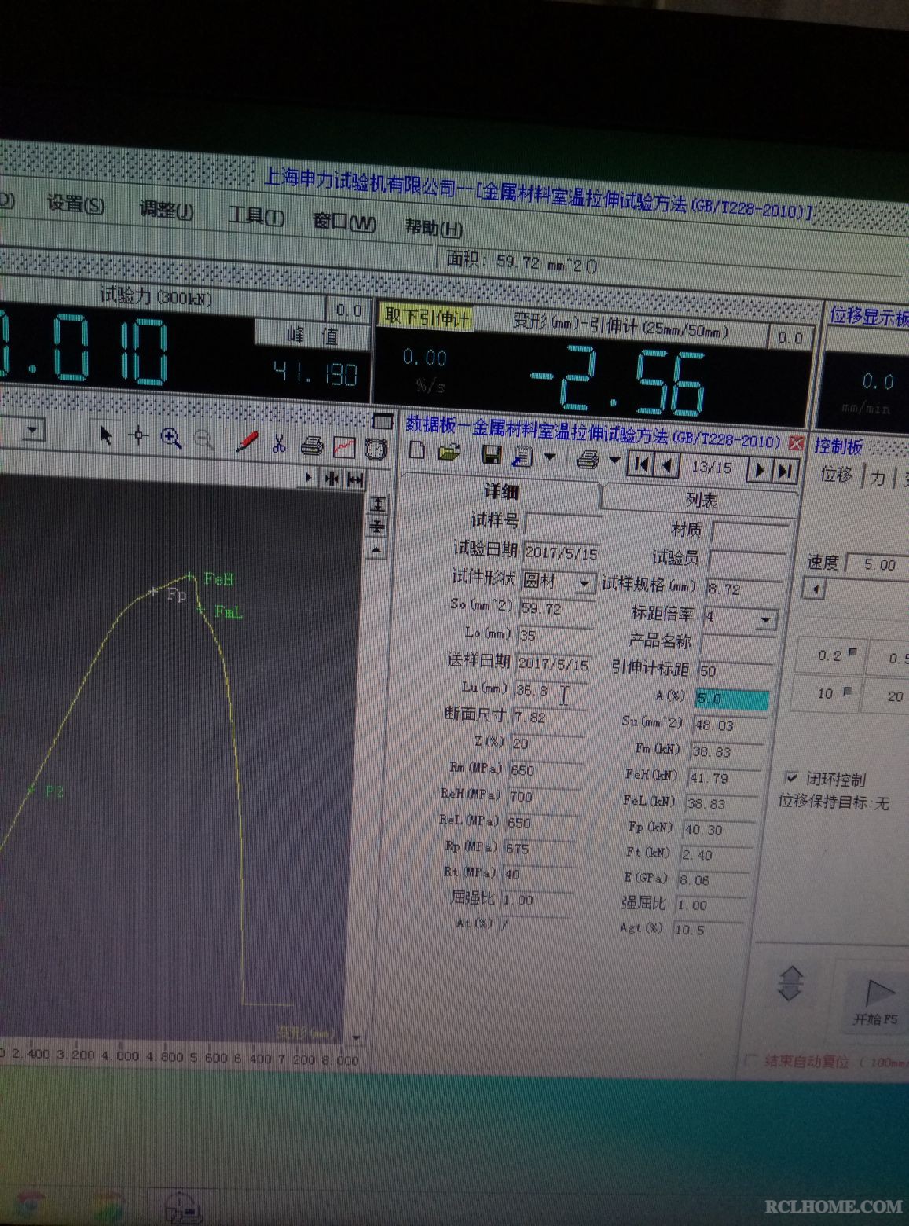Expand the report export dropdown arrow
The image size is (909, 1226).
click(549, 457)
